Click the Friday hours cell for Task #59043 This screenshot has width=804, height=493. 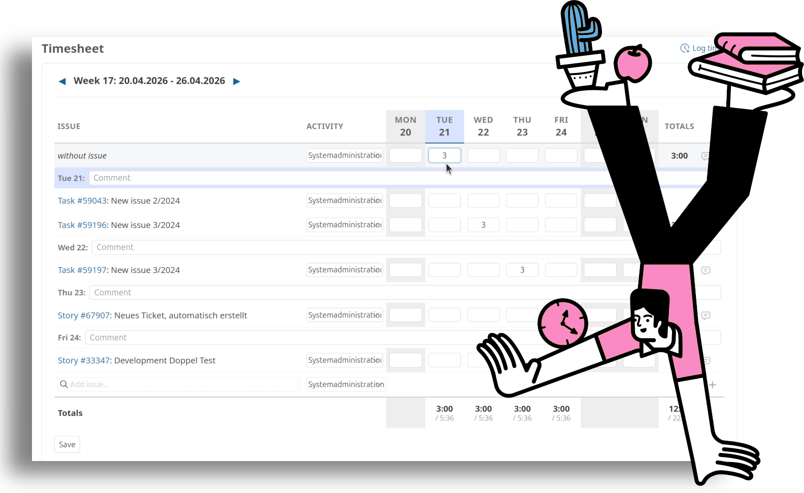coord(561,200)
